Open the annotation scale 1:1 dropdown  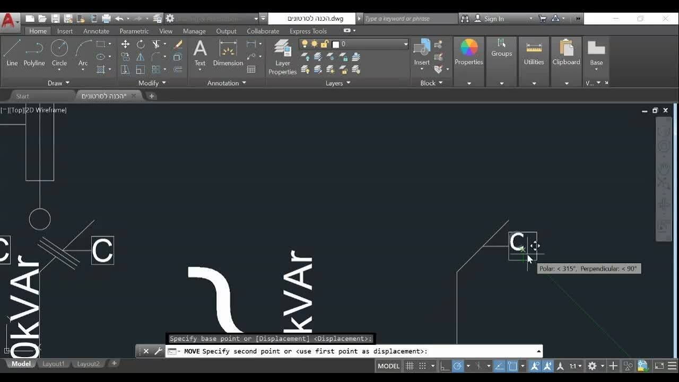[575, 366]
